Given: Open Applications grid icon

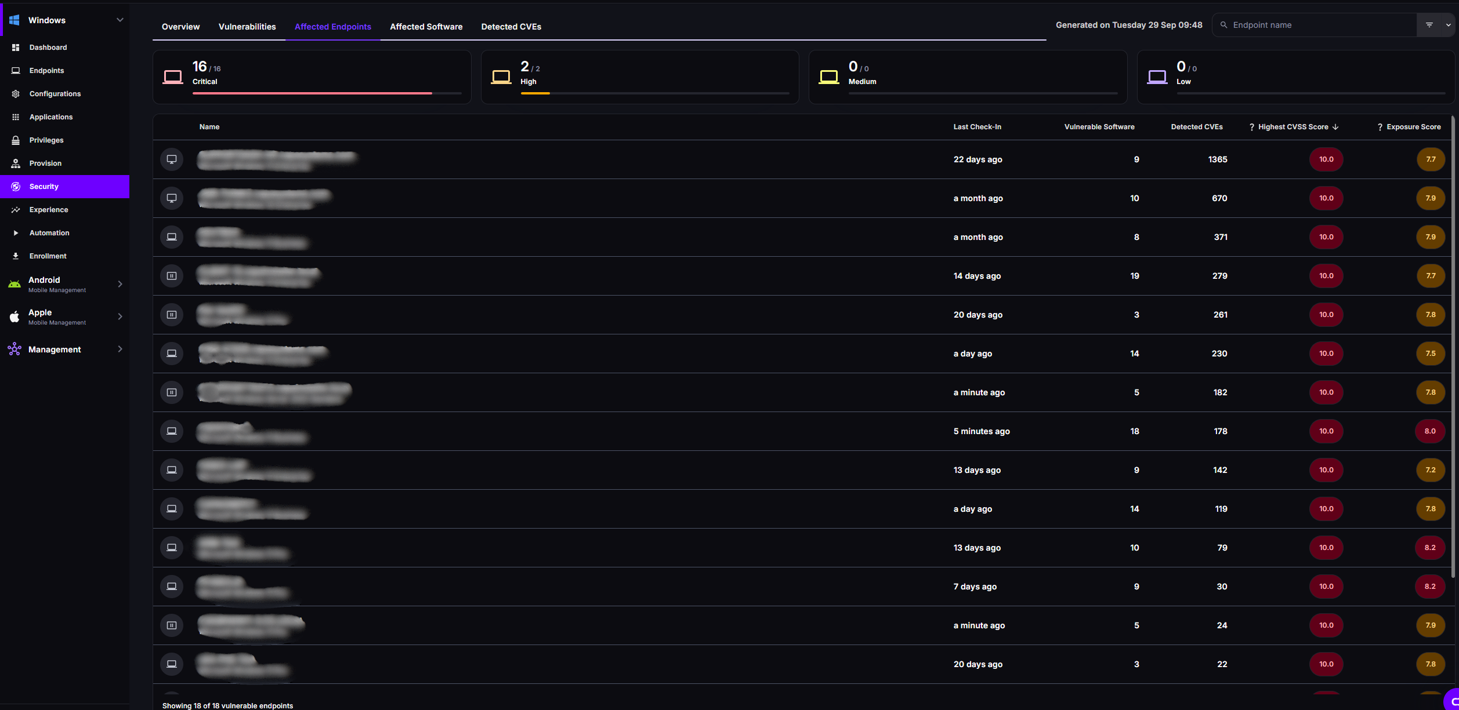Looking at the screenshot, I should coord(16,117).
